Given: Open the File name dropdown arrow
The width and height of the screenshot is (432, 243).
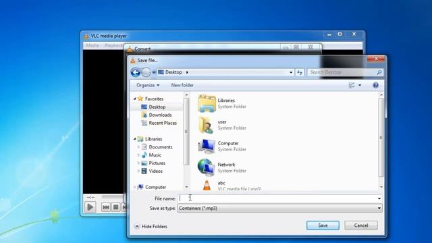Looking at the screenshot, I should click(x=379, y=198).
